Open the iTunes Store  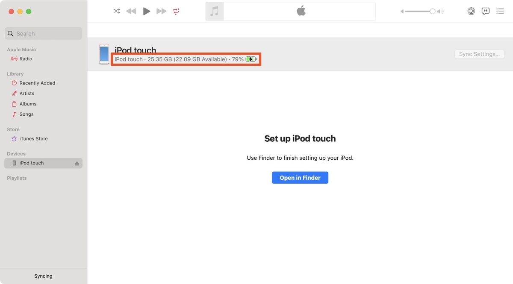(33, 139)
